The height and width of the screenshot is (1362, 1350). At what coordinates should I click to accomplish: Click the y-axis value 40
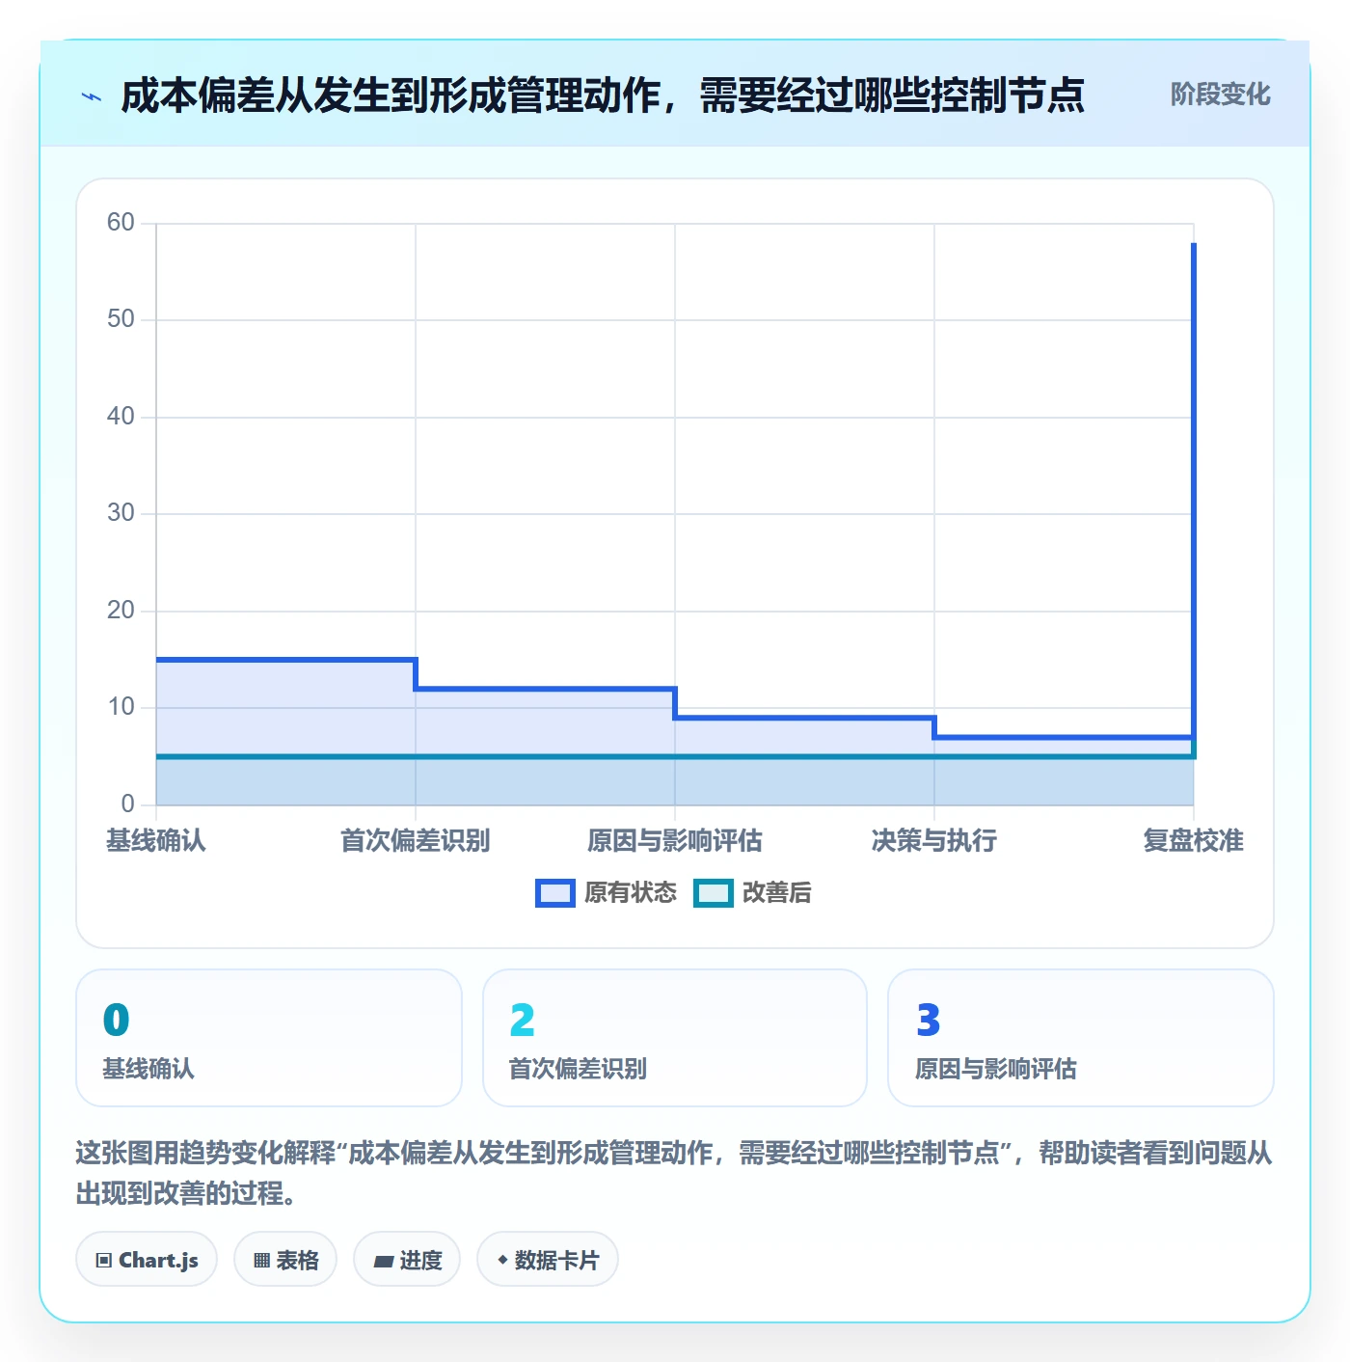click(x=121, y=417)
